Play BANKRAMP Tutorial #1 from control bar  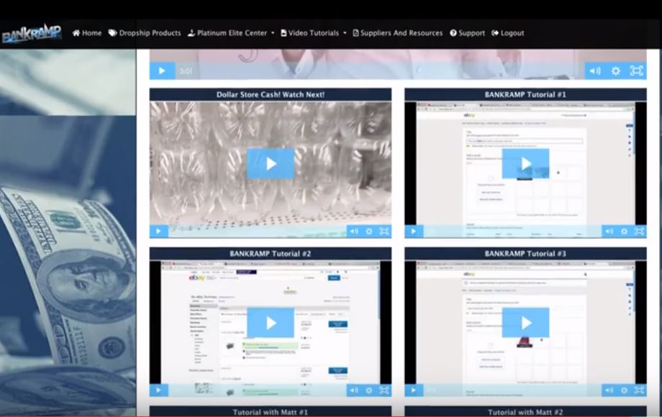click(414, 231)
